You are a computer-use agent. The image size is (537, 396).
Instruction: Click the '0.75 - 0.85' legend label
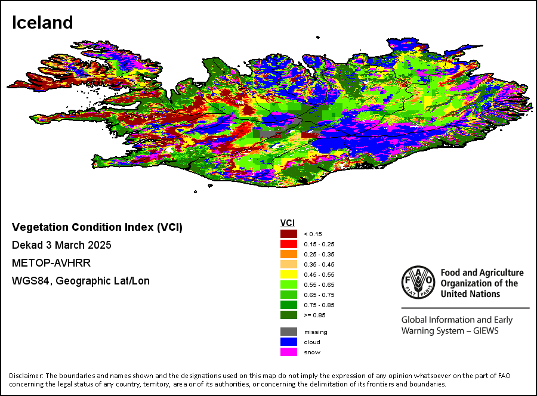coord(319,305)
